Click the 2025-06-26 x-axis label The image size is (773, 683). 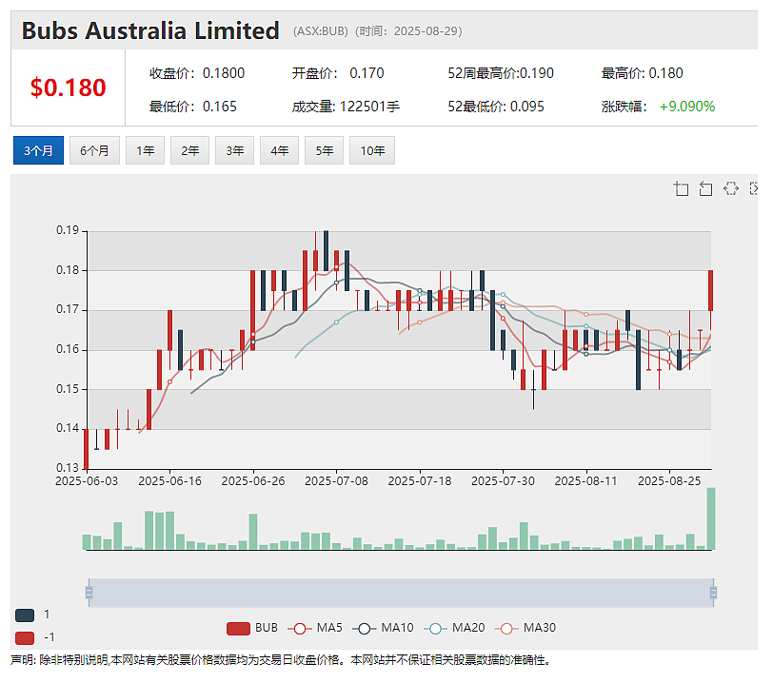pos(253,481)
